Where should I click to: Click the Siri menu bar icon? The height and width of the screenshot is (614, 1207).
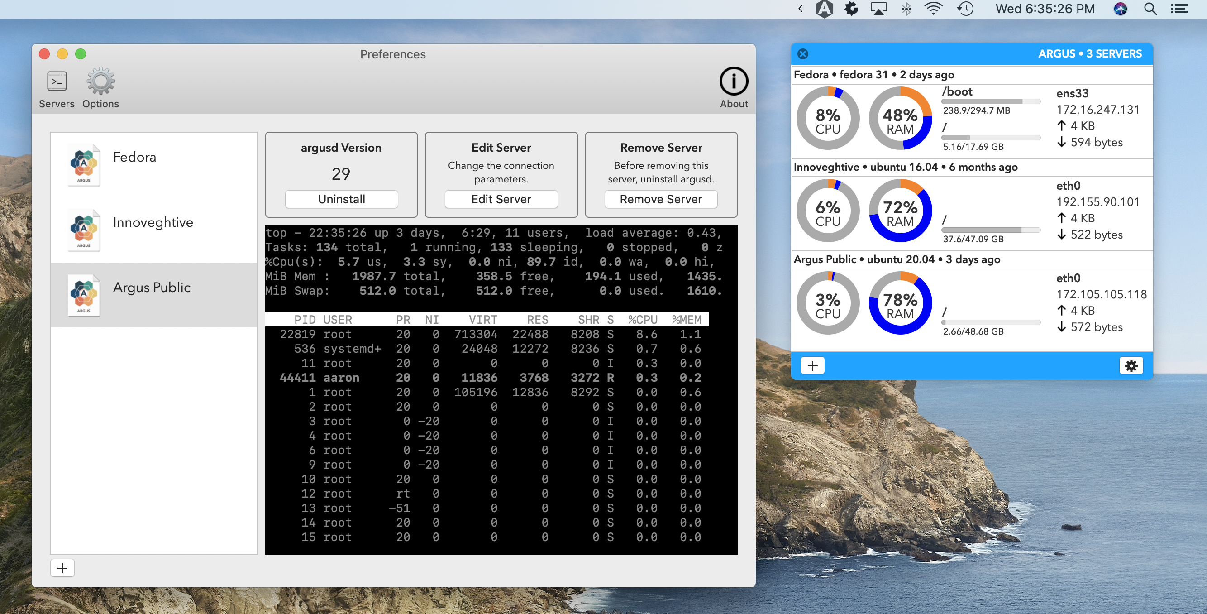click(x=1120, y=9)
